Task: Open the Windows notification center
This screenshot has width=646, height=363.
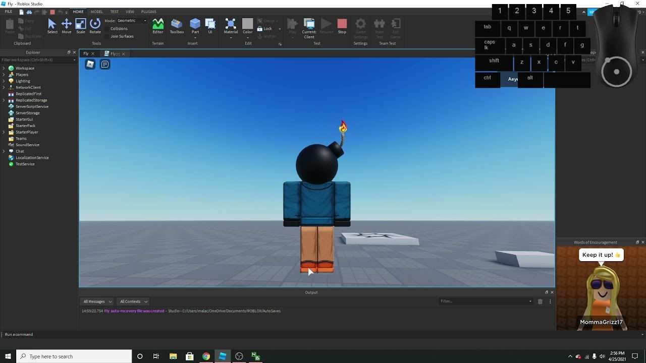Action: [x=635, y=356]
